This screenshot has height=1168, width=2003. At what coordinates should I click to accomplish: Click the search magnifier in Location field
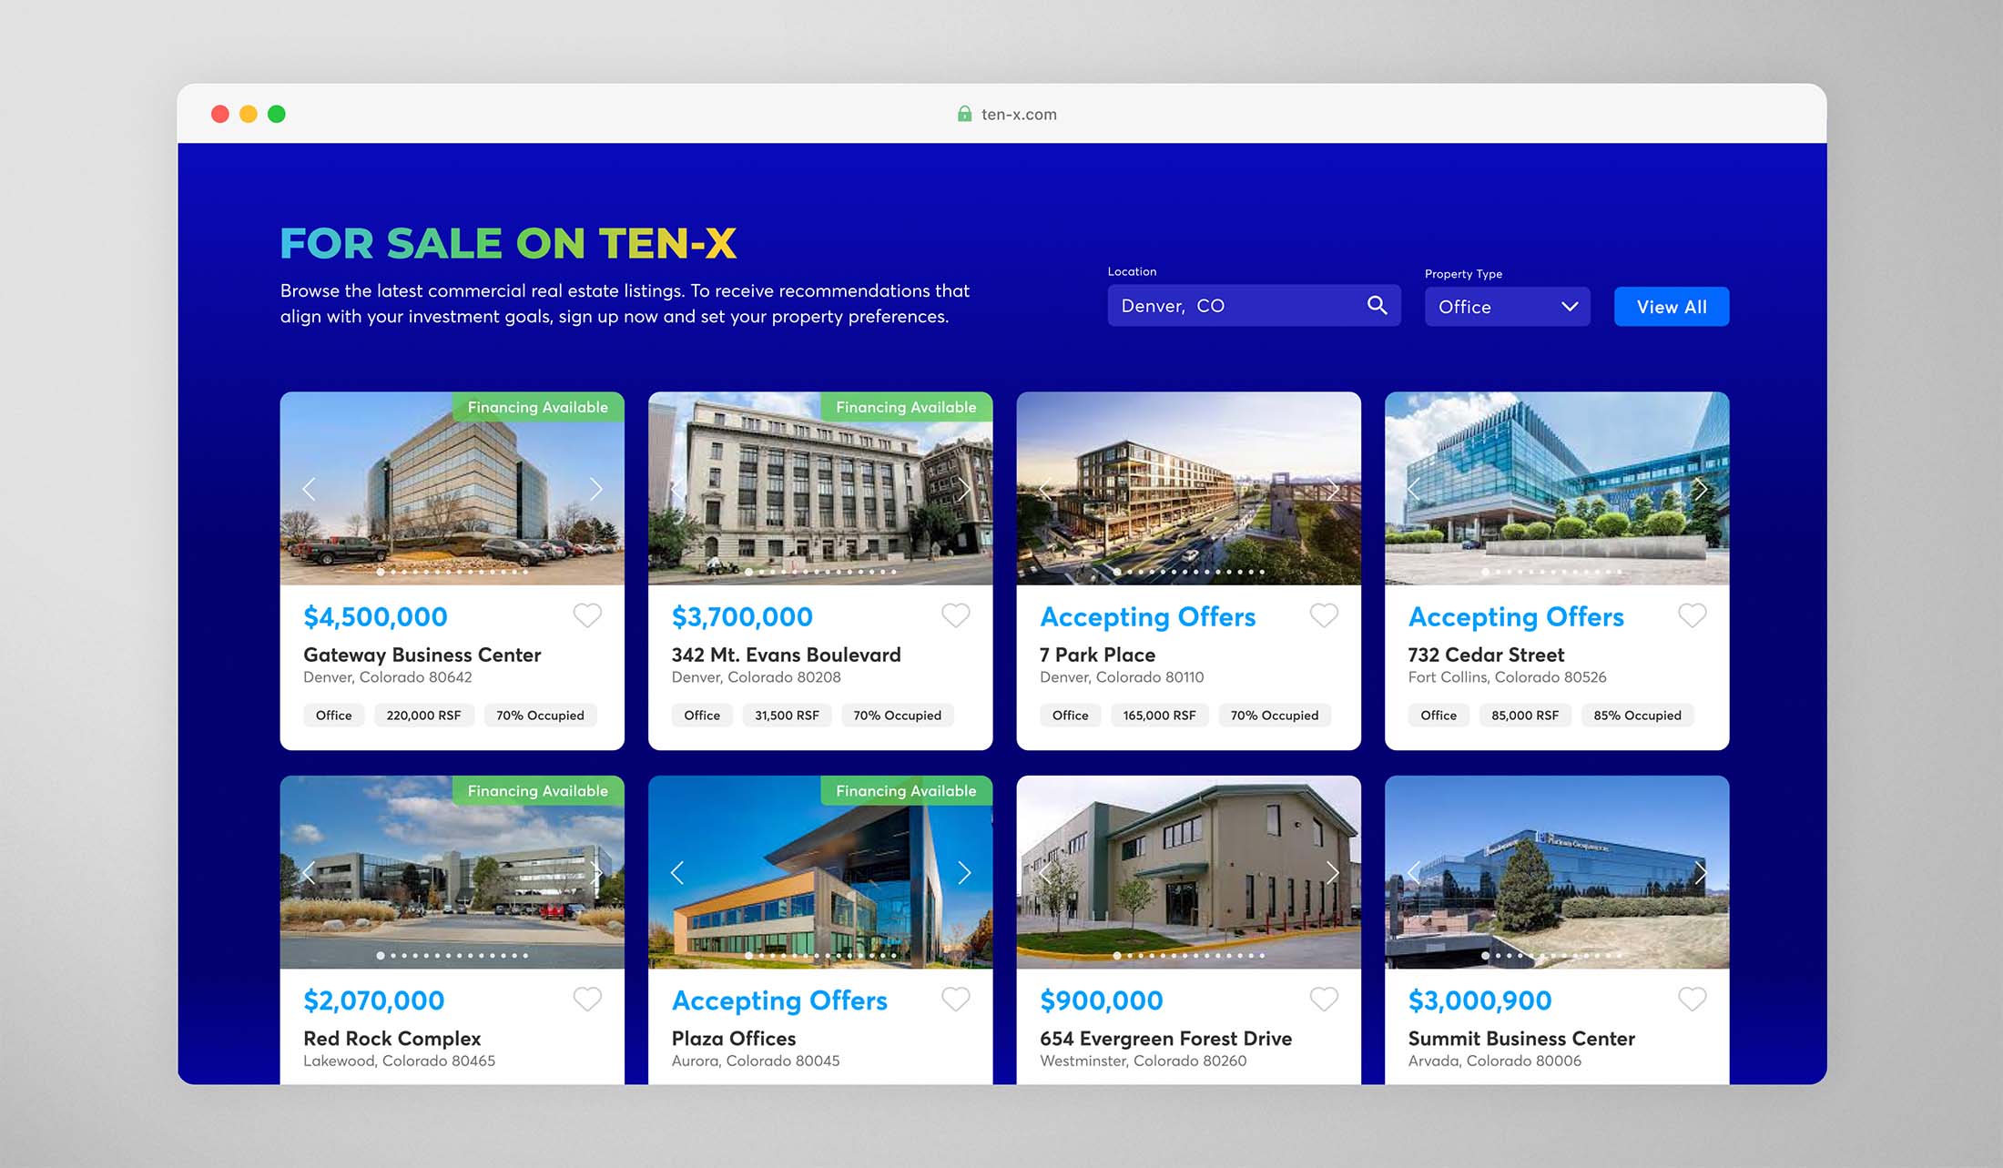click(x=1377, y=306)
